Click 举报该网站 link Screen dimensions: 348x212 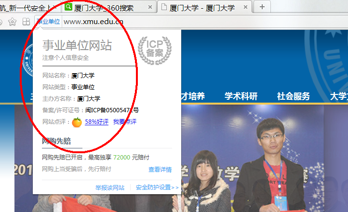[110, 188]
